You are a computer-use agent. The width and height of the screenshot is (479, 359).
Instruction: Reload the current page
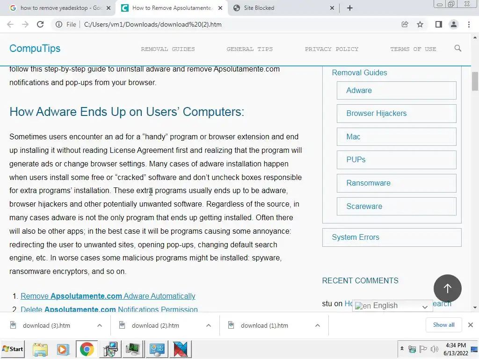coord(40,24)
